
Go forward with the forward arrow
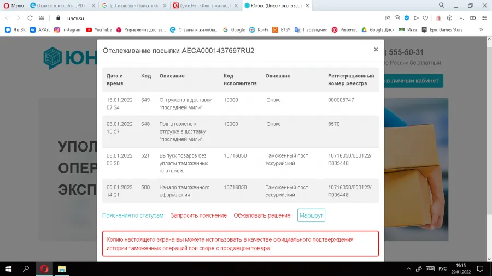click(18, 18)
